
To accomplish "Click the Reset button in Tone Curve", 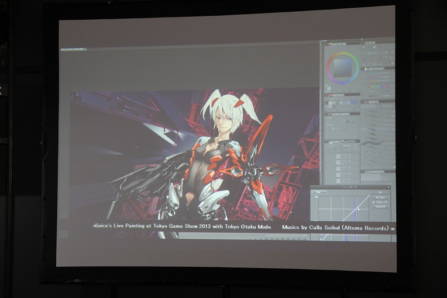I will (x=380, y=206).
